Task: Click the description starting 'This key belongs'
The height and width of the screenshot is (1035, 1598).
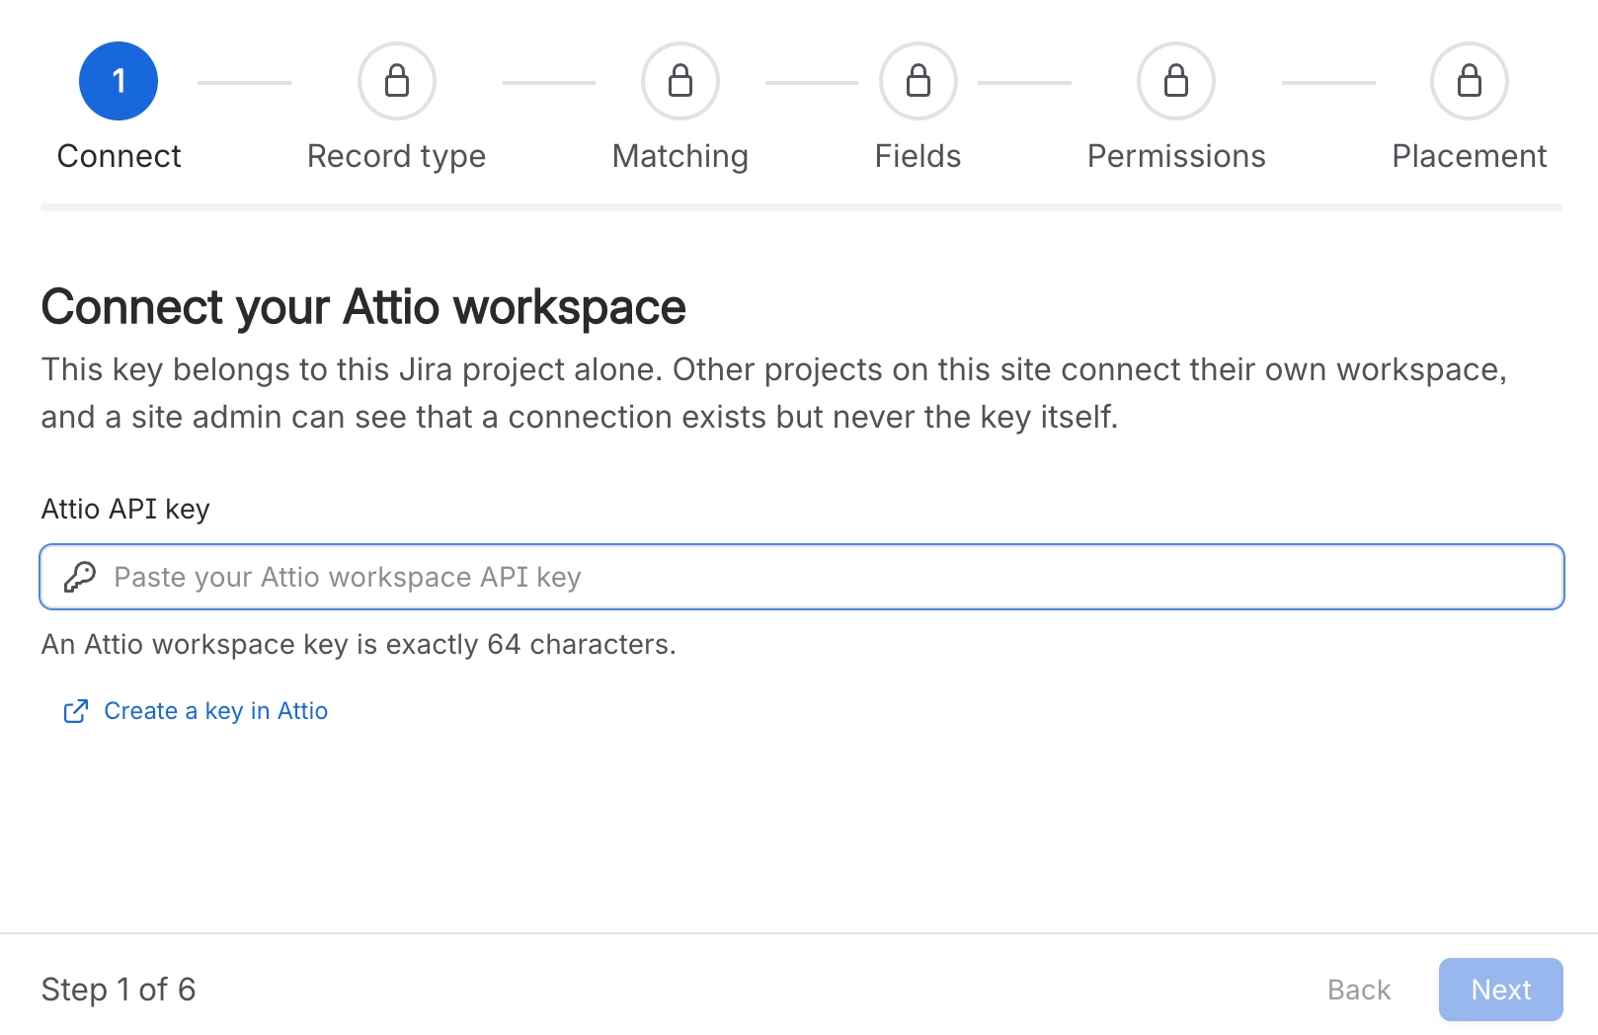Action: click(774, 393)
